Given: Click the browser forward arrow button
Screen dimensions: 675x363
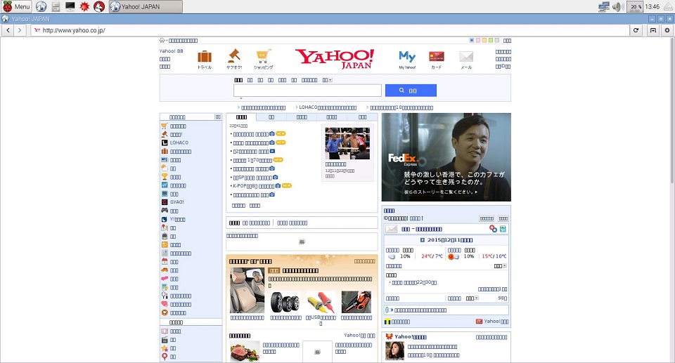Looking at the screenshot, I should click(20, 30).
